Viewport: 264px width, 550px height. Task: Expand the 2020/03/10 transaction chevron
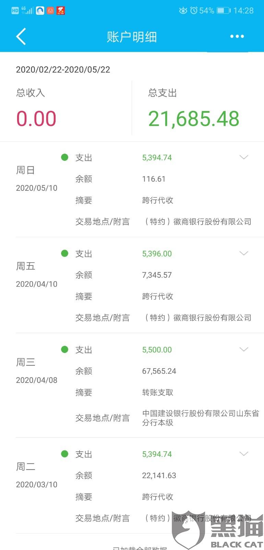click(243, 454)
